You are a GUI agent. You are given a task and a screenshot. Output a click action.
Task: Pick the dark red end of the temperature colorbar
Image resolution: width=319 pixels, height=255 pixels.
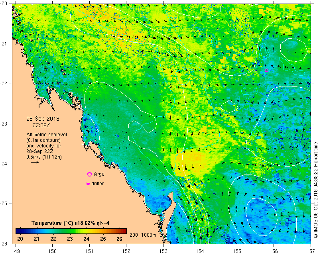tap(124, 231)
